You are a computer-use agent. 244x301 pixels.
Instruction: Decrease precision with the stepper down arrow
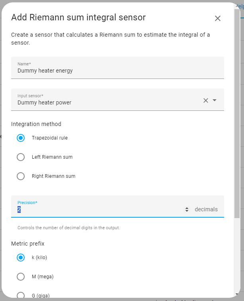click(187, 211)
